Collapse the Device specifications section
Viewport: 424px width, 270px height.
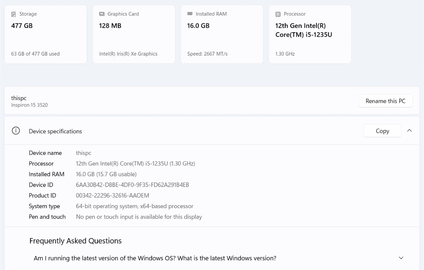(x=409, y=131)
